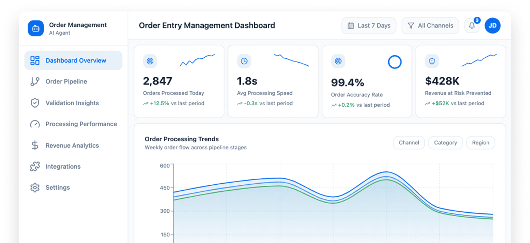
Task: Open the JD user profile avatar
Action: 492,25
